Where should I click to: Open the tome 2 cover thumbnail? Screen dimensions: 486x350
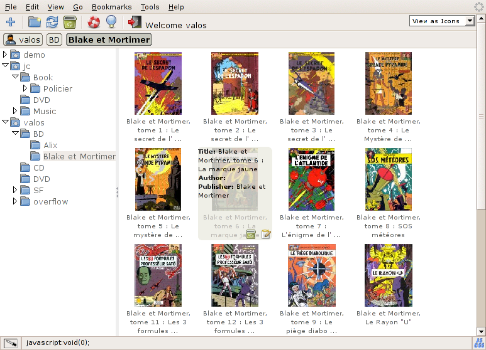tap(235, 83)
